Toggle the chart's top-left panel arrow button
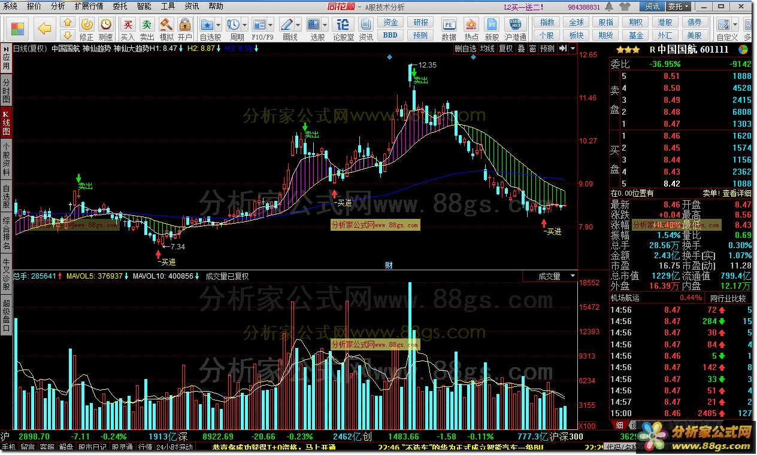 (7, 48)
